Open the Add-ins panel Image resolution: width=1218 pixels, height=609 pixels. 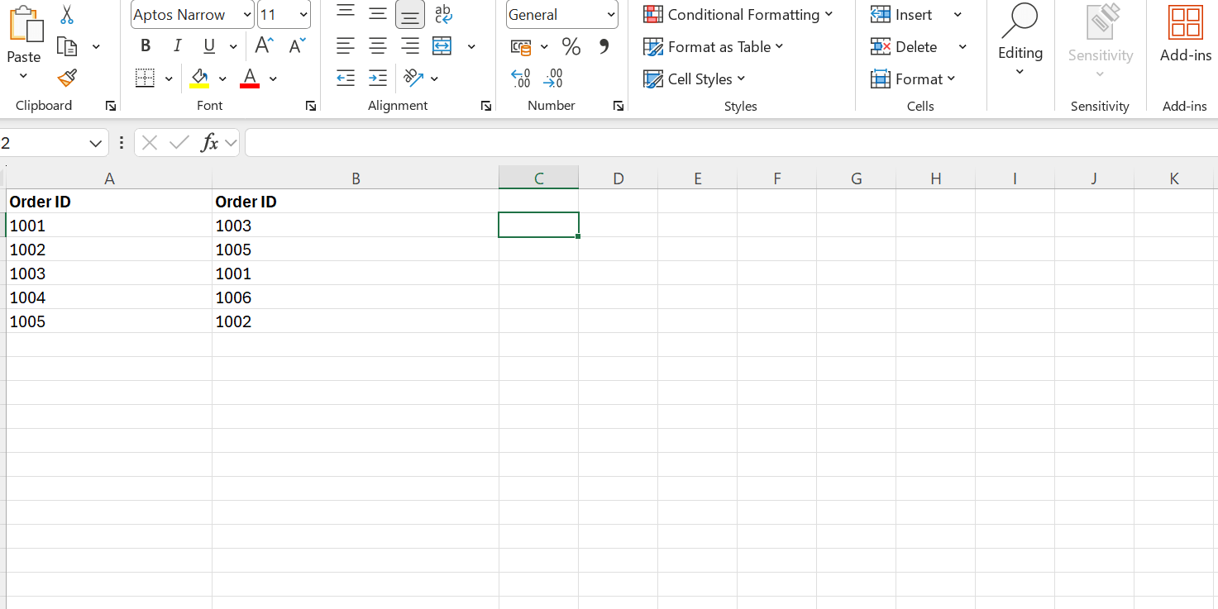(1184, 33)
